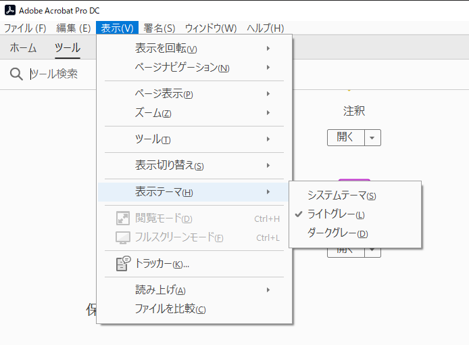Select System Theme (システムテーマ) option
Viewport: 469px width, 345px height.
pyautogui.click(x=355, y=195)
